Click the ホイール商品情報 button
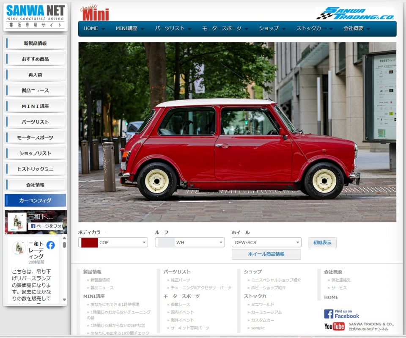406x338 pixels. (x=266, y=254)
